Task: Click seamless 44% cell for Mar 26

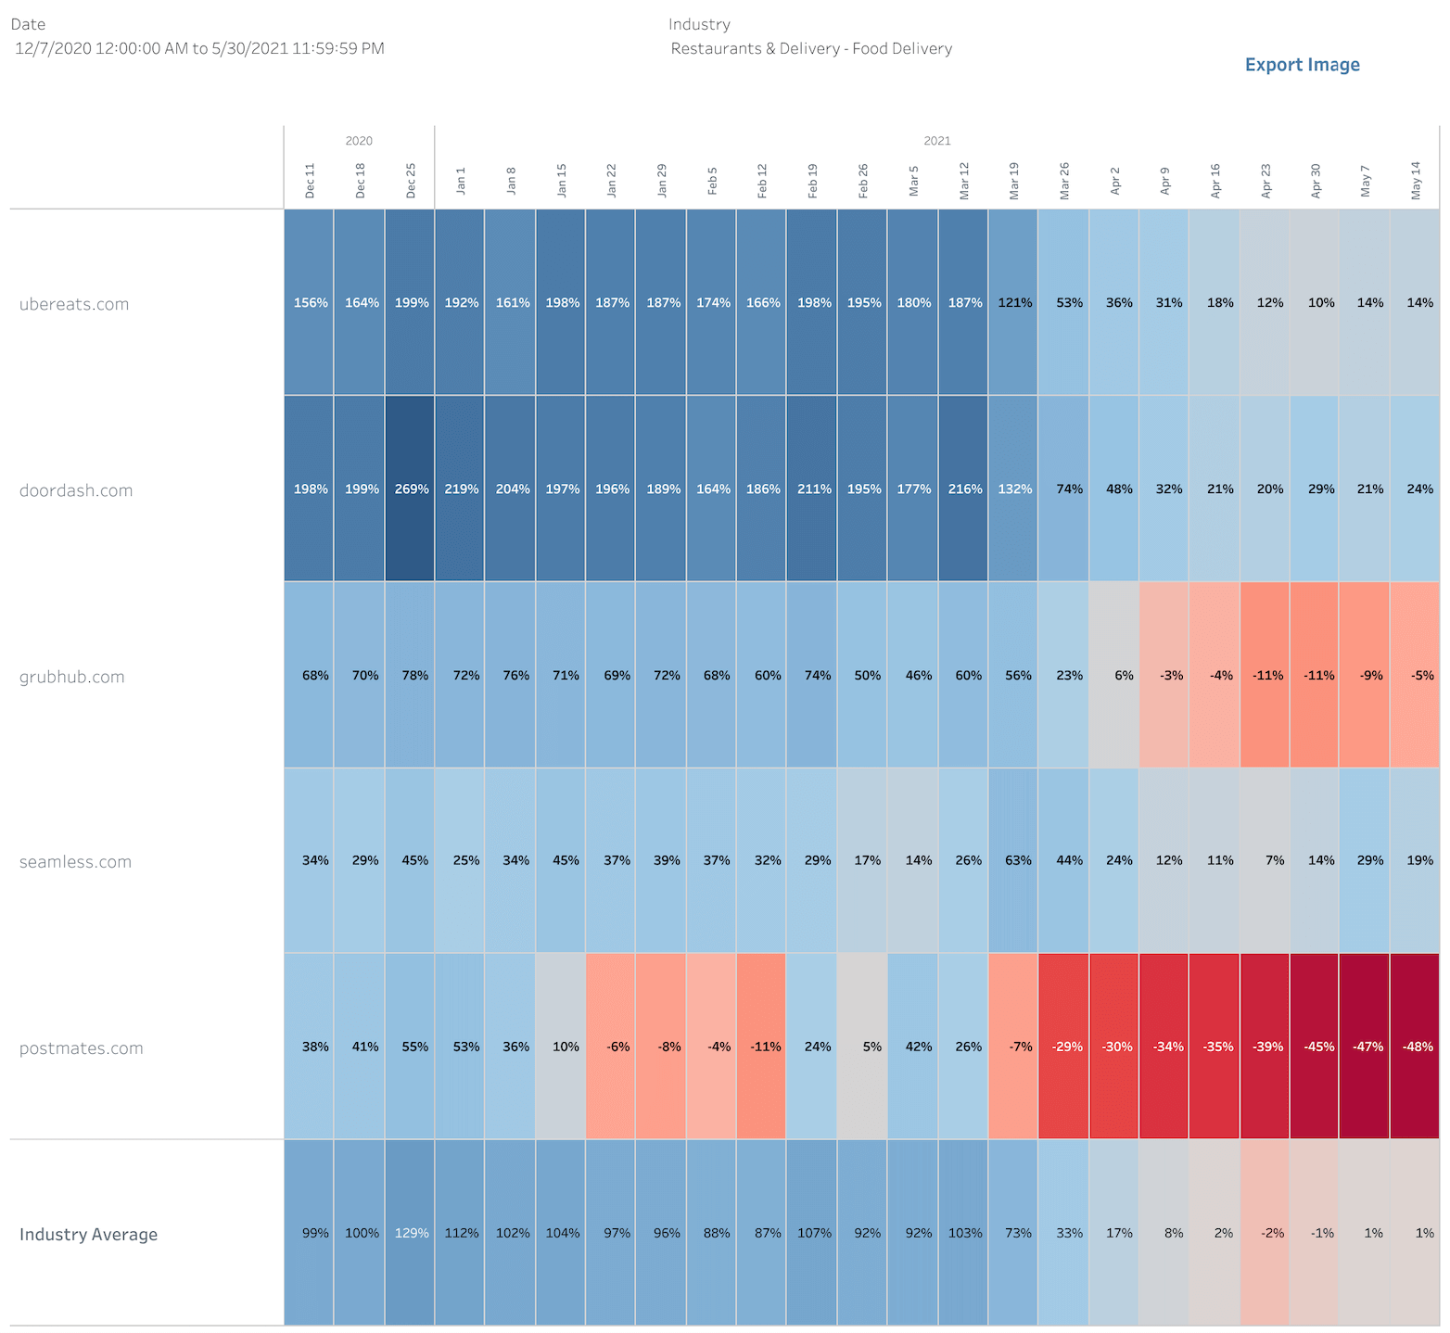Action: 1064,860
